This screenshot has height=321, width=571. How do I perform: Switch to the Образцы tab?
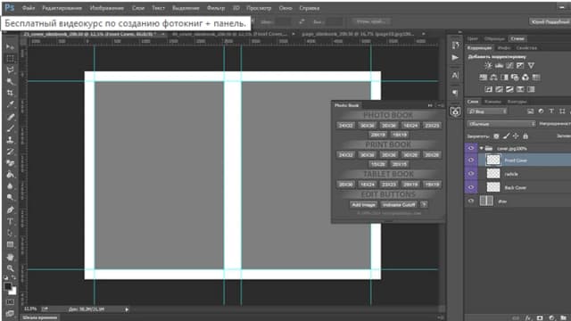(x=494, y=38)
